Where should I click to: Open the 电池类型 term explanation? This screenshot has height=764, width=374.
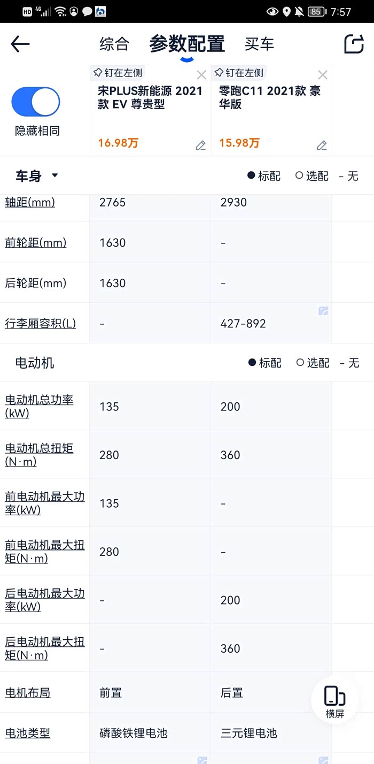28,733
